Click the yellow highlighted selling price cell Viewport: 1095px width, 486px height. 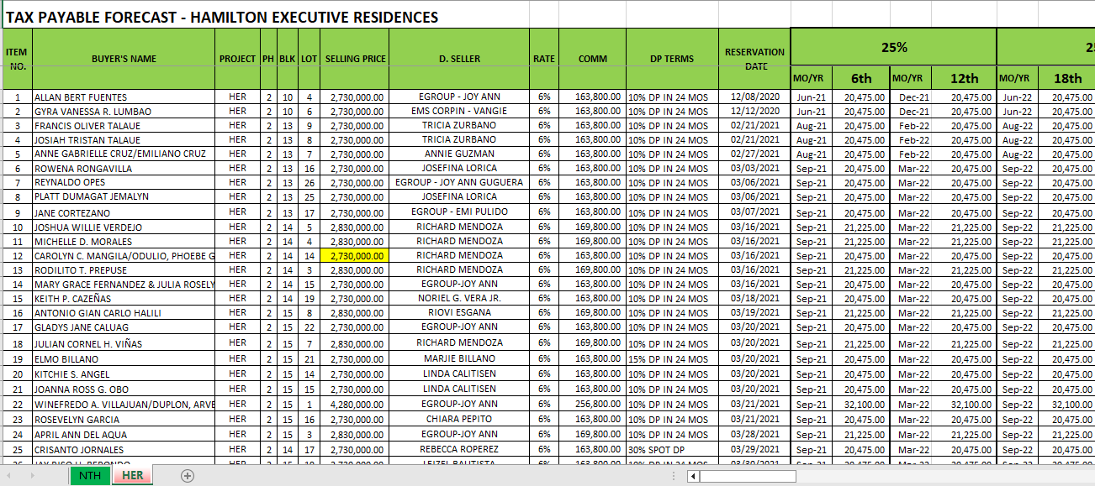pos(354,256)
